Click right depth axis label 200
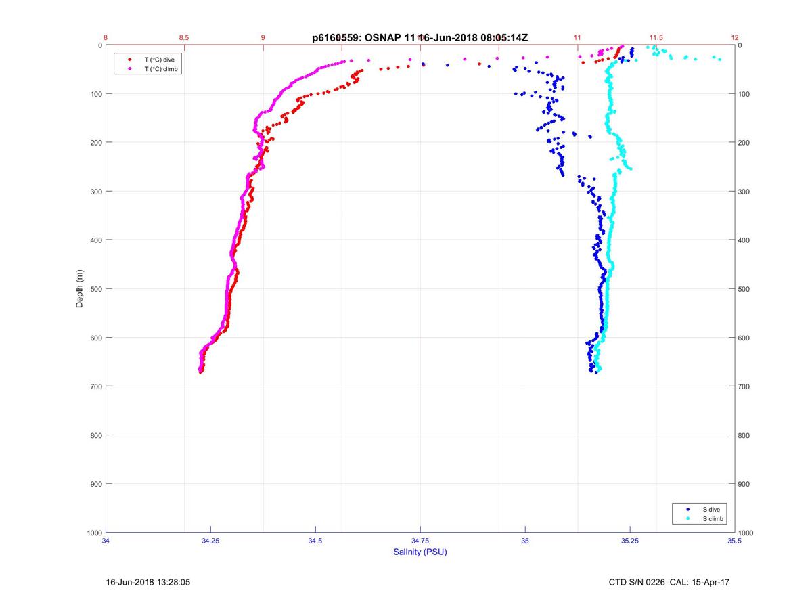This screenshot has height=599, width=812. [x=744, y=143]
